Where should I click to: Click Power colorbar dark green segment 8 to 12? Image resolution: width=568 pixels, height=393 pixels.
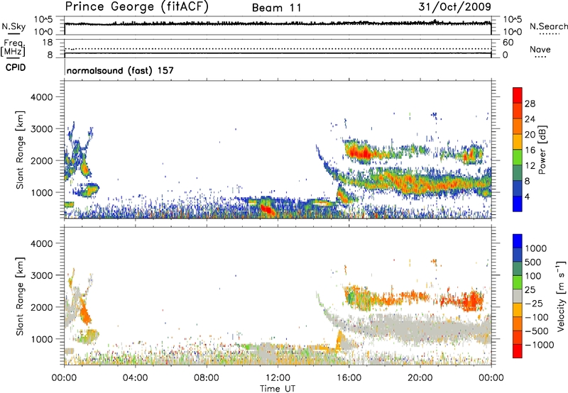[x=518, y=173]
